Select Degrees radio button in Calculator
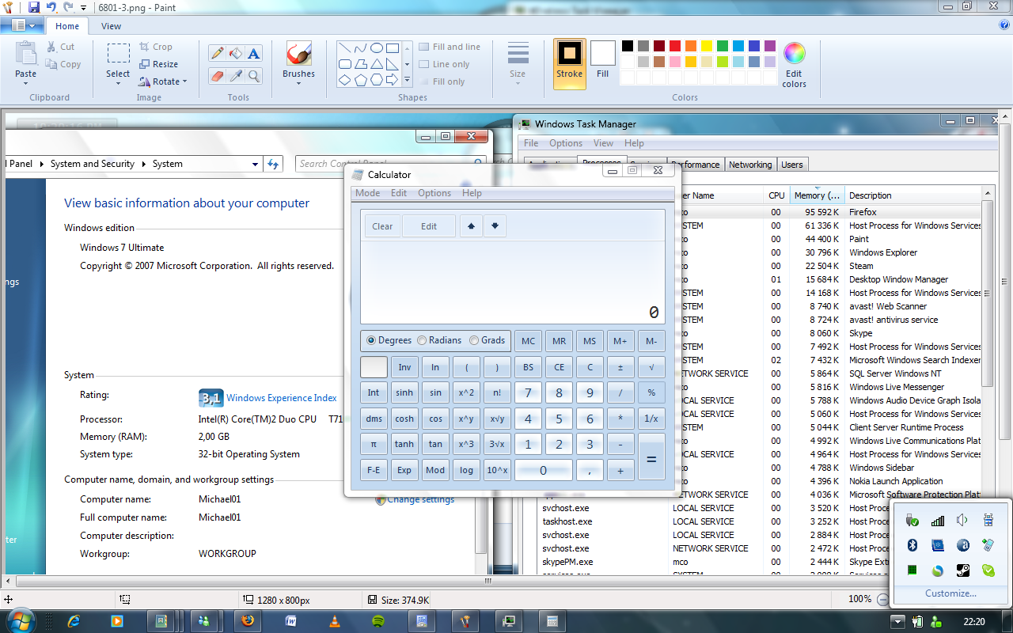This screenshot has height=633, width=1013. pos(389,340)
